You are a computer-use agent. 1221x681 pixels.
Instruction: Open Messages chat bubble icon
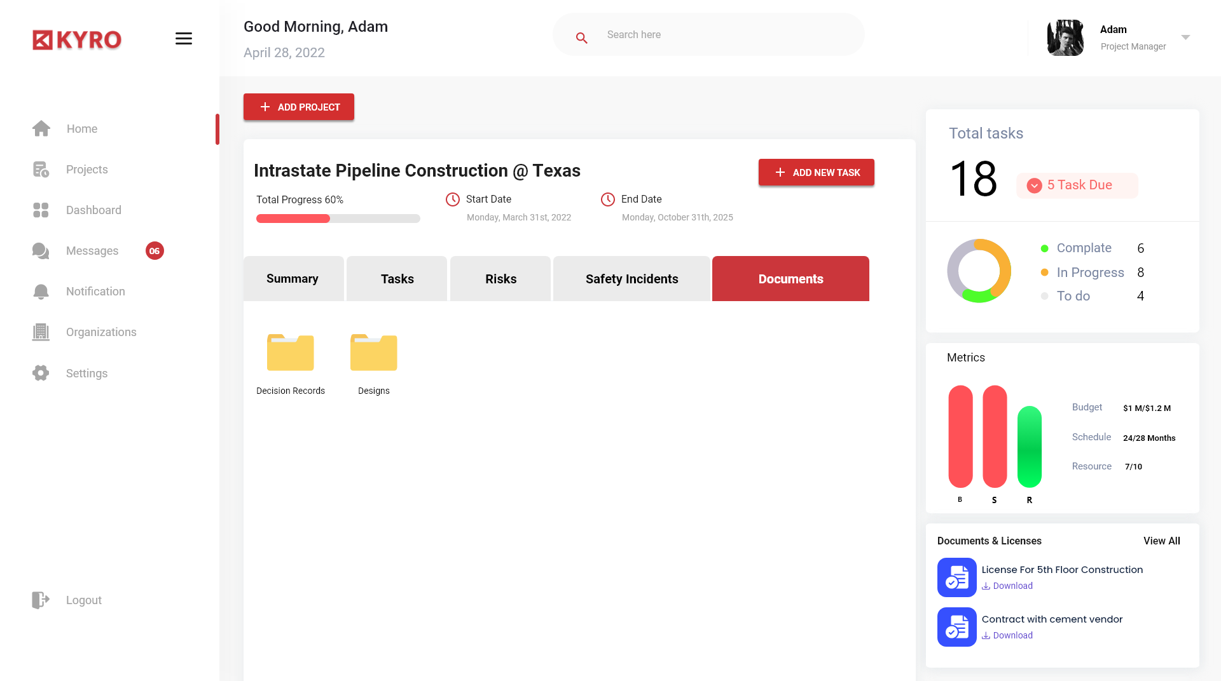[x=41, y=251]
